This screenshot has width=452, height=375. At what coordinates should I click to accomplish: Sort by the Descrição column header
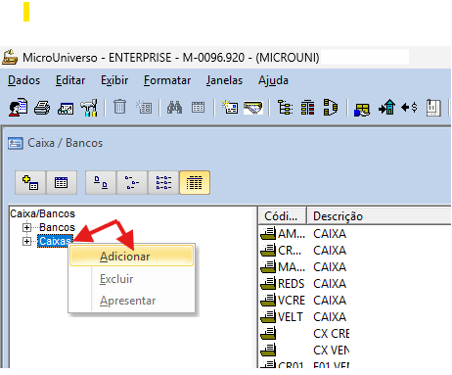click(379, 216)
